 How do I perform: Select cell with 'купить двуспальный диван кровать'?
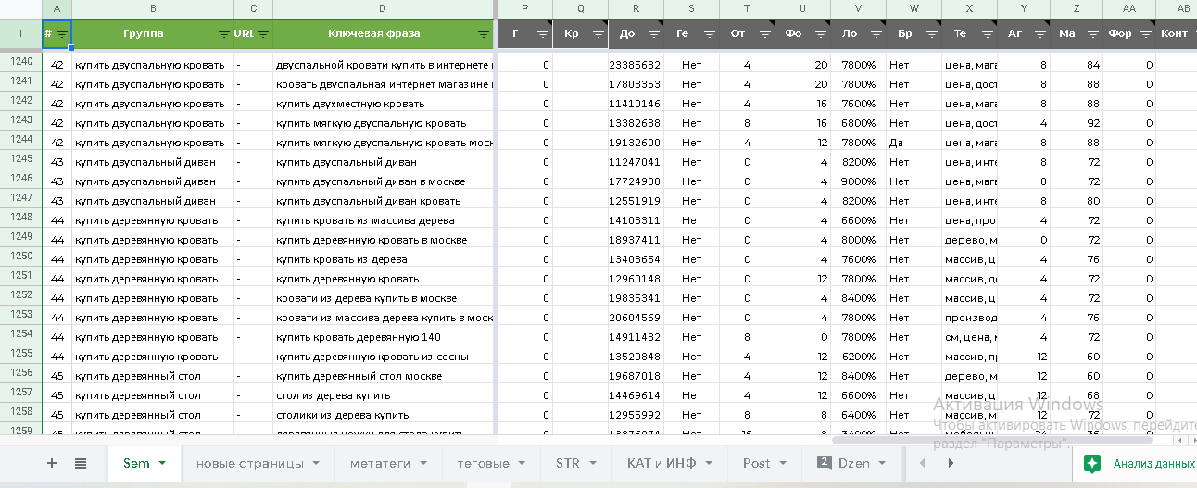(384, 201)
